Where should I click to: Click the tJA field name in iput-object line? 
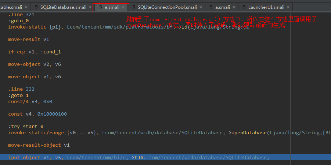[x=139, y=157]
